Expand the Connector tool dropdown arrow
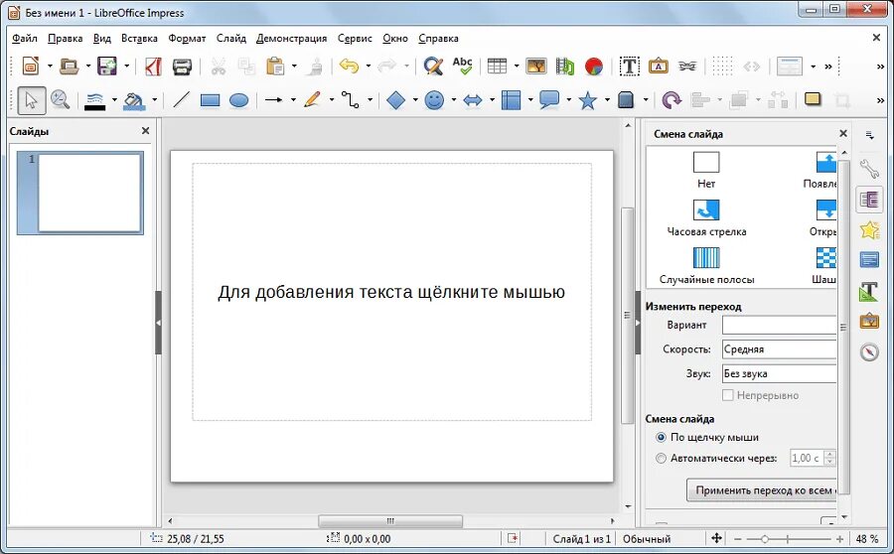The image size is (894, 554). 370,101
